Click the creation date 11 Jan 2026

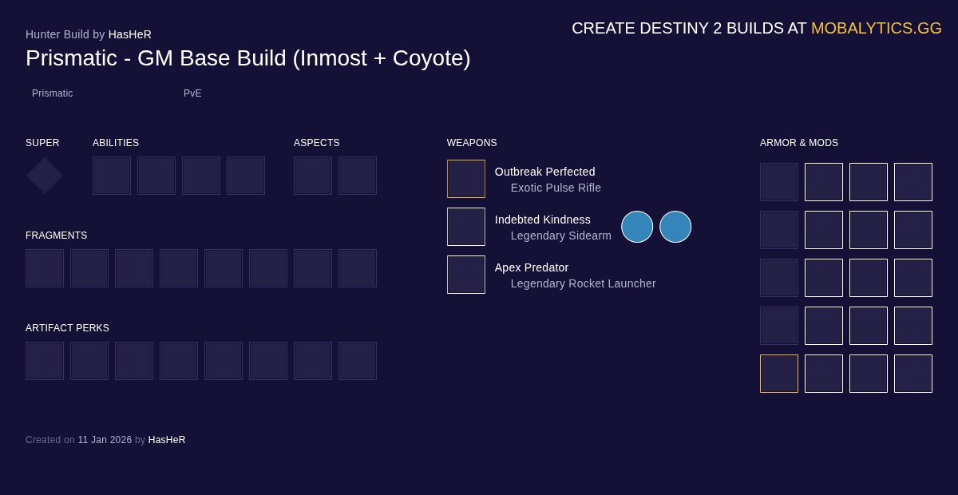point(105,440)
